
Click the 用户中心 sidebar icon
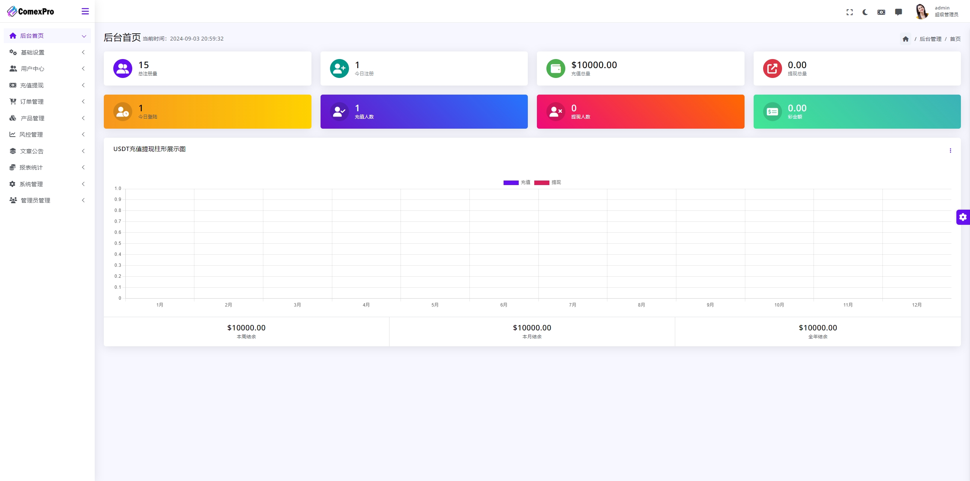[x=13, y=68]
